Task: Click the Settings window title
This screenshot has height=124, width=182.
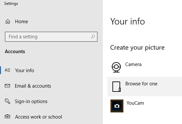Action: point(11,4)
